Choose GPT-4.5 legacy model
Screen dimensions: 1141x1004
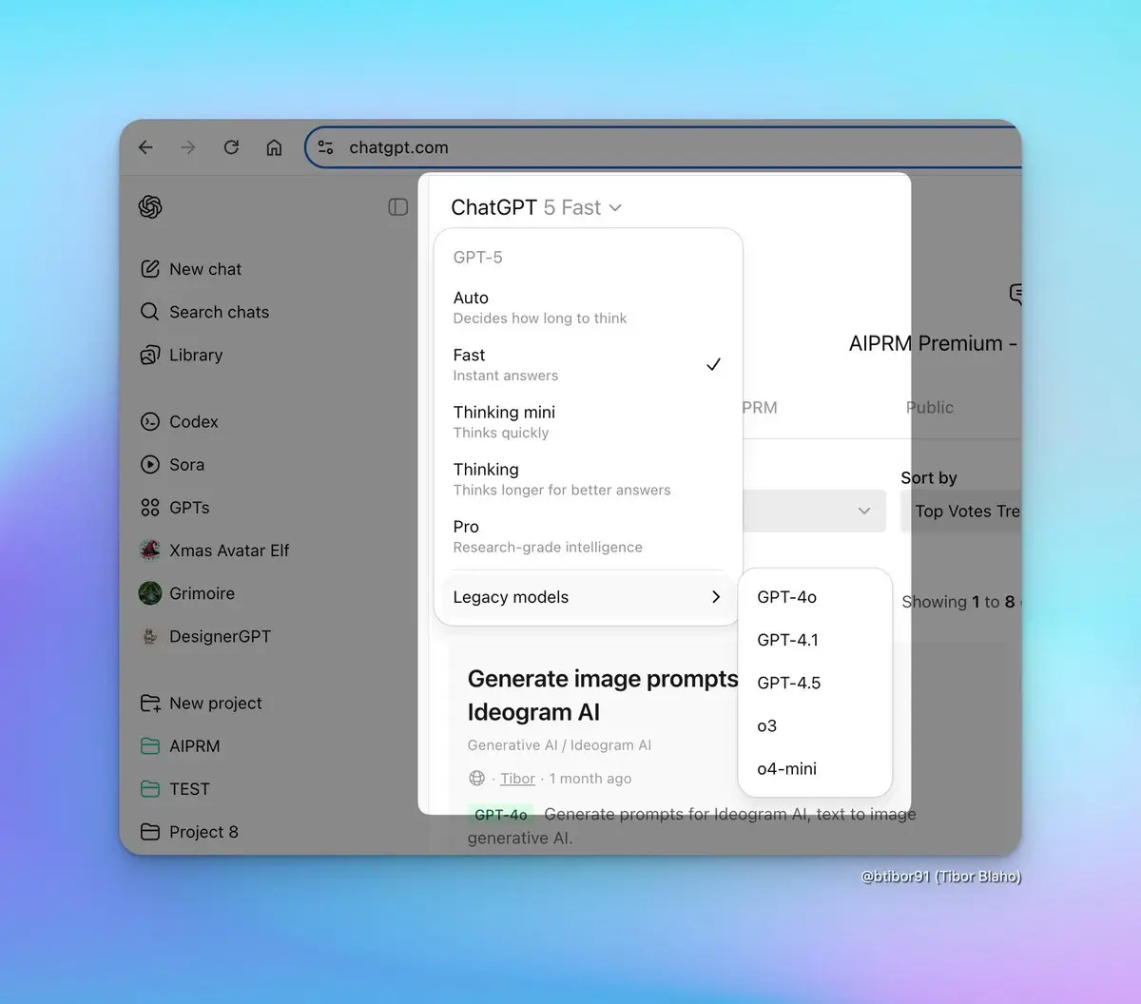(x=815, y=683)
